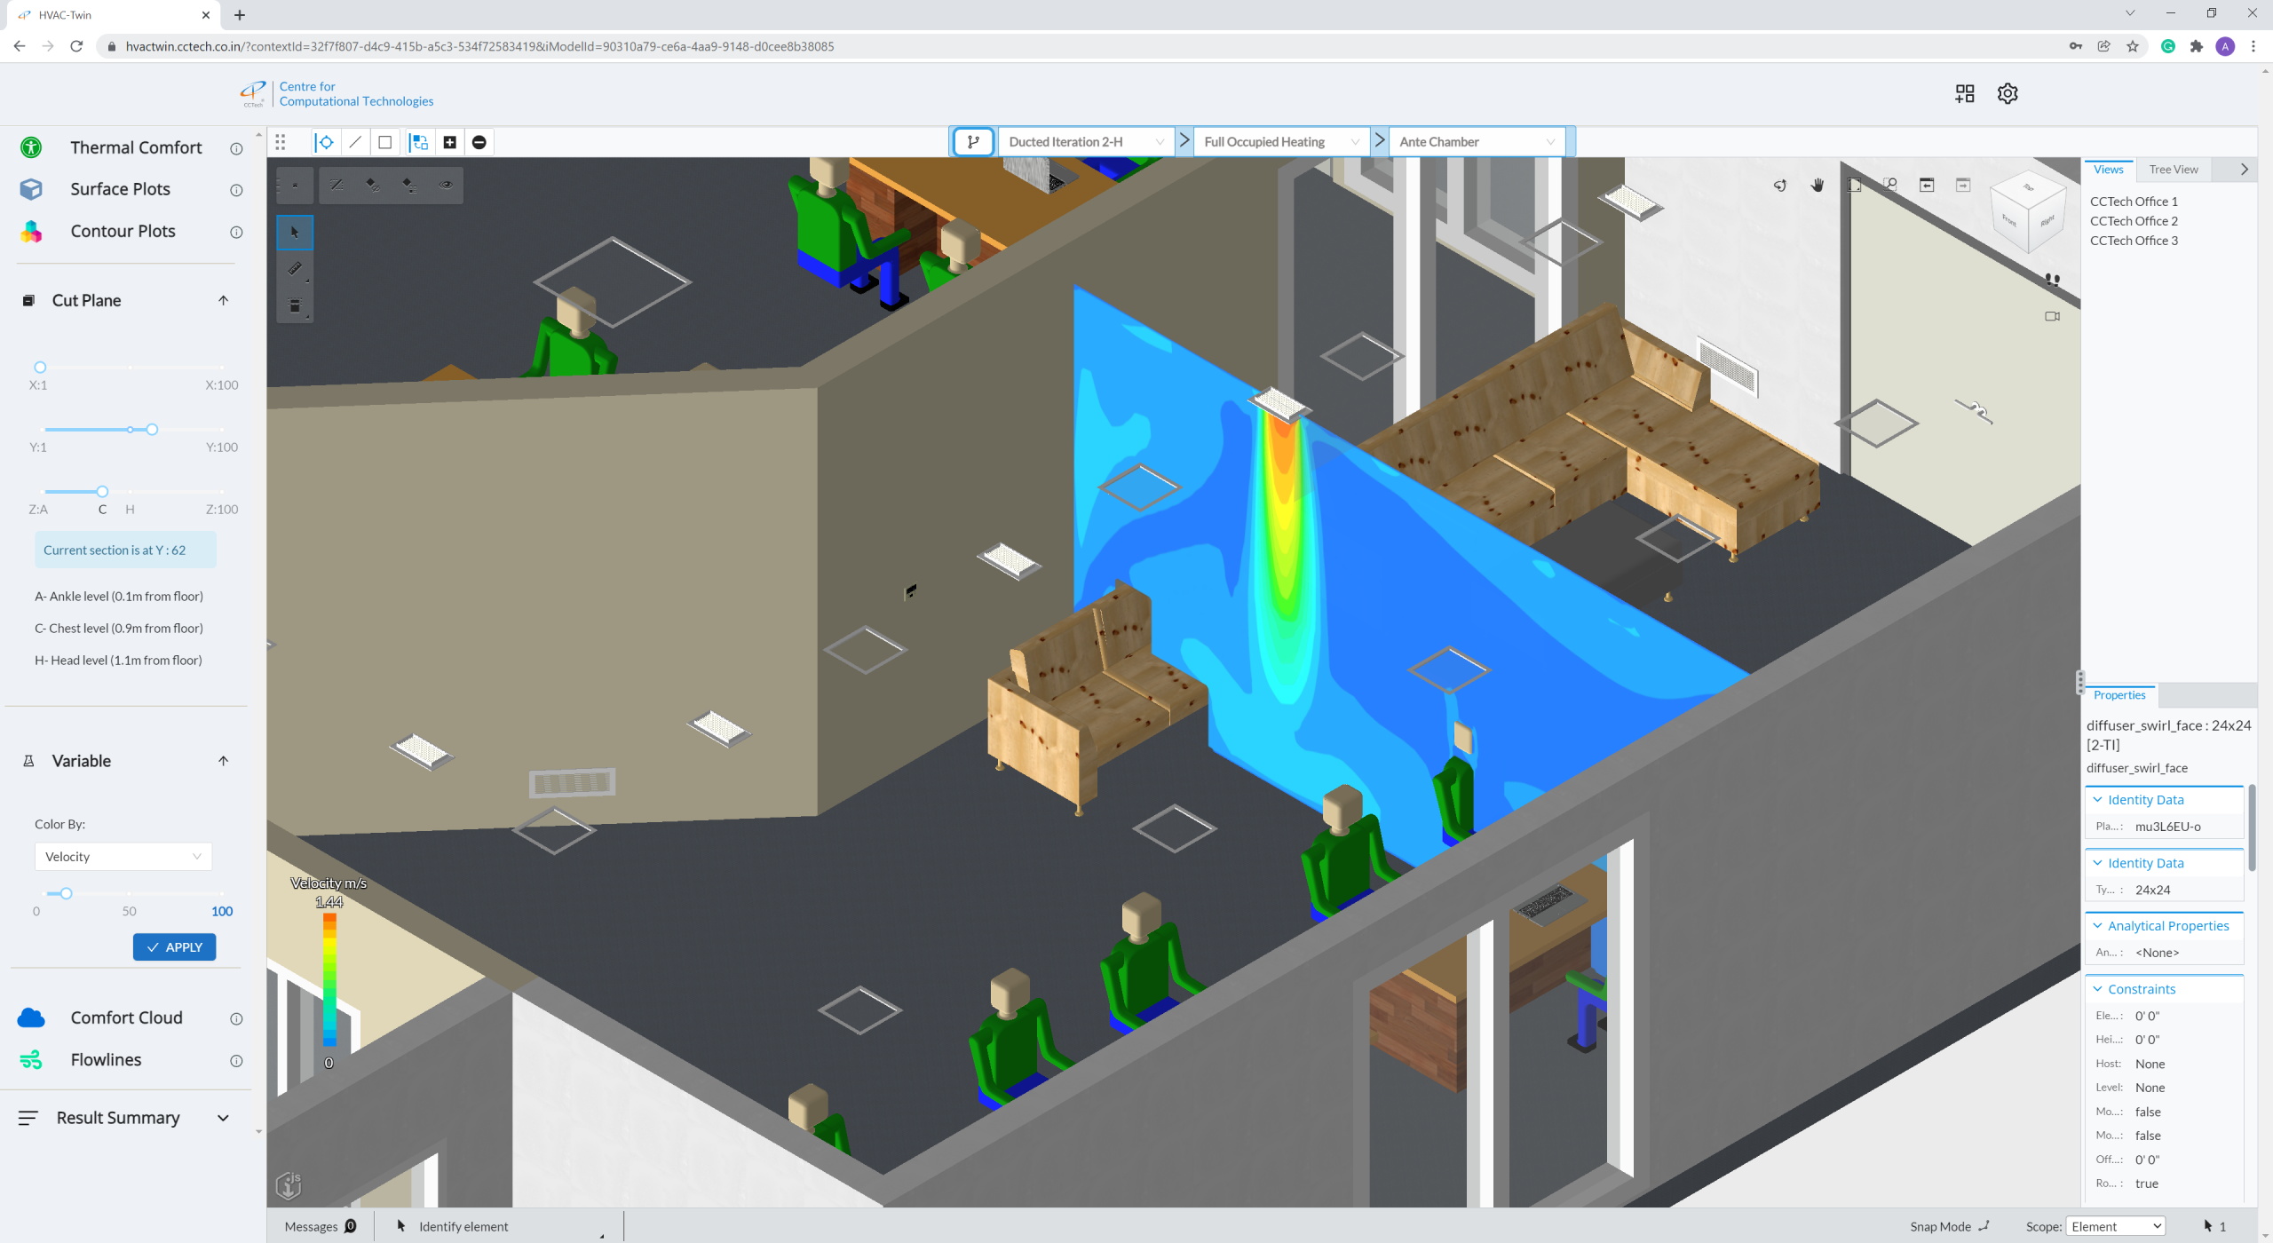Screen dimensions: 2273x1243
Task: Open the Color By Velocity dropdown
Action: coord(123,857)
